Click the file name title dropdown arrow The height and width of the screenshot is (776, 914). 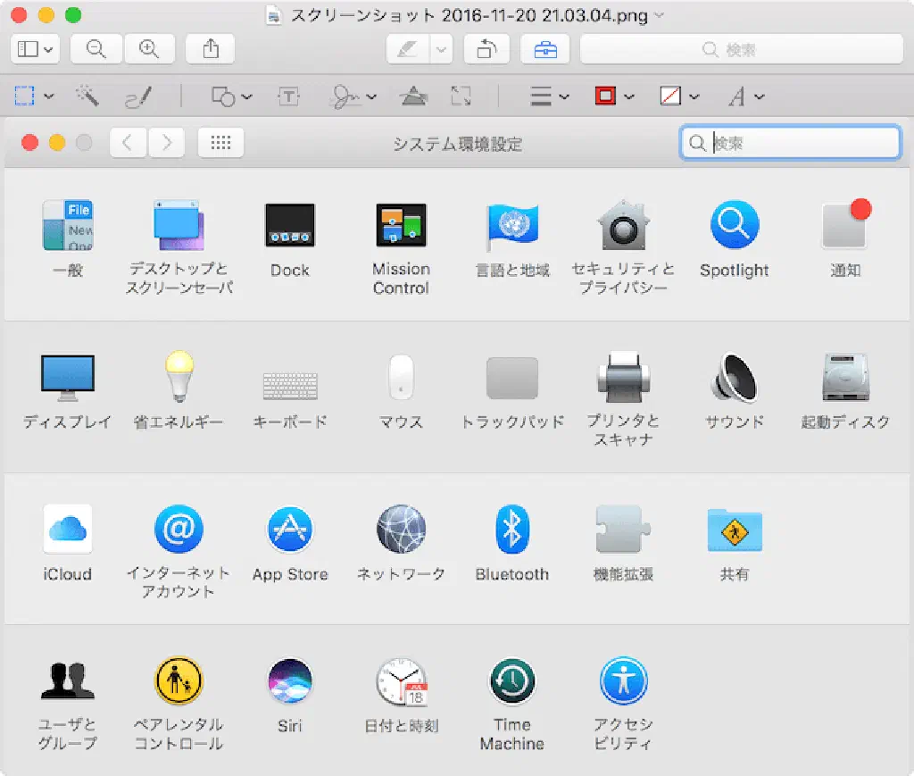[x=660, y=15]
